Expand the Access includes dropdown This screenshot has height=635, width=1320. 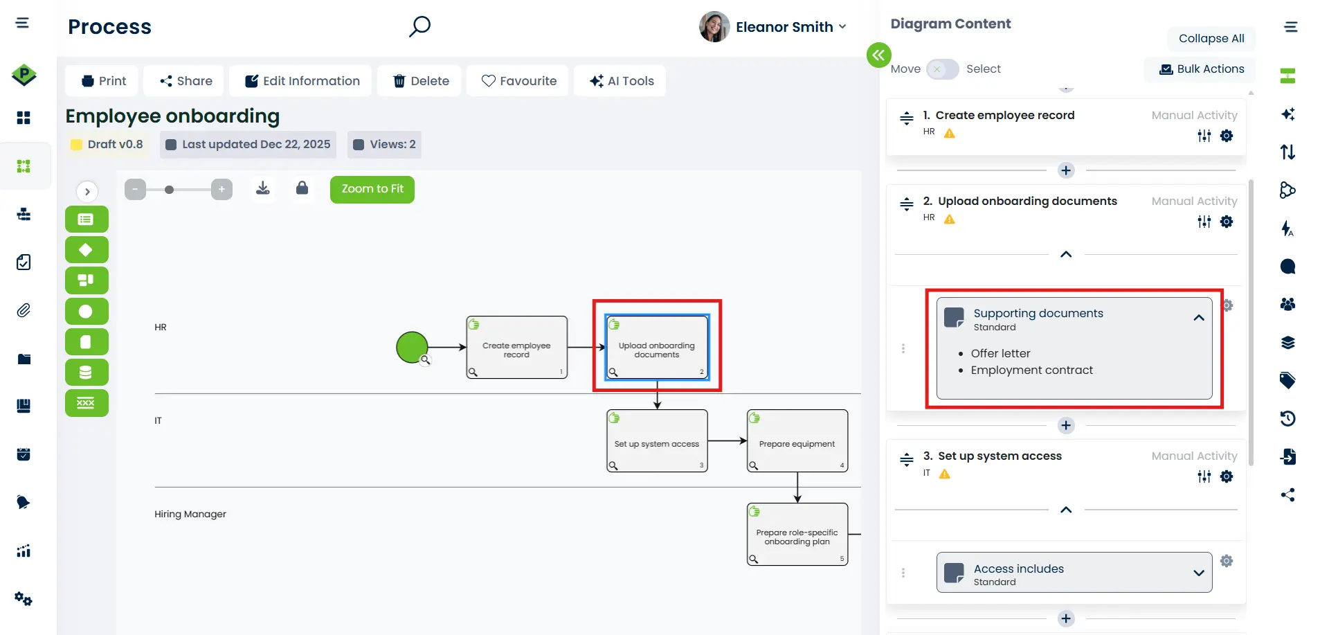click(1198, 573)
